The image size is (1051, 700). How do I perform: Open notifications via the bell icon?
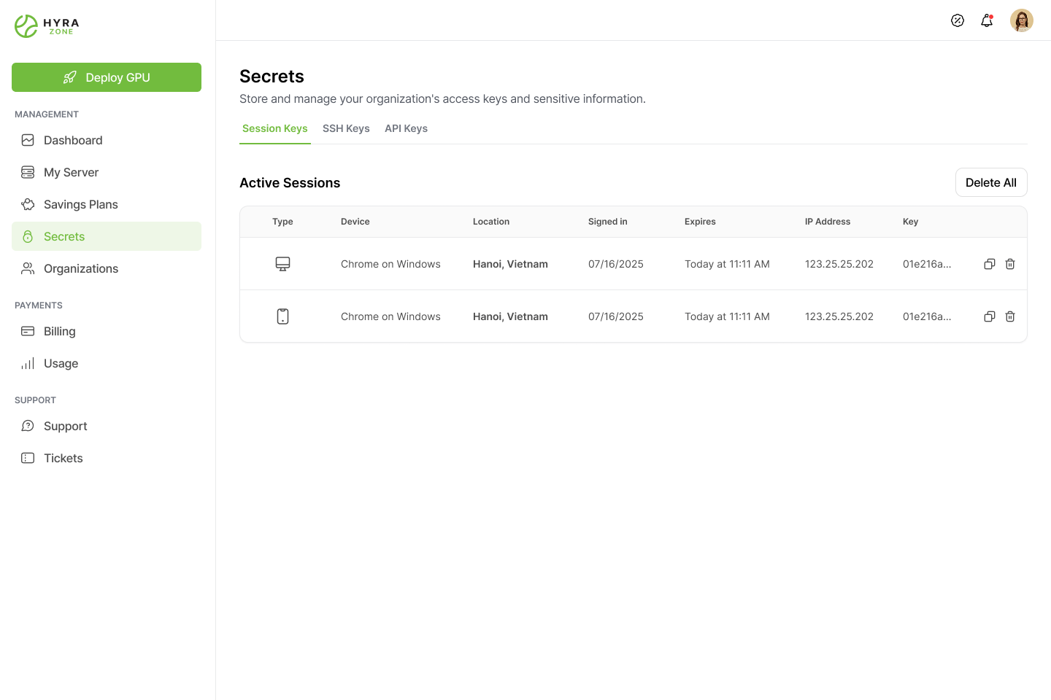(987, 20)
